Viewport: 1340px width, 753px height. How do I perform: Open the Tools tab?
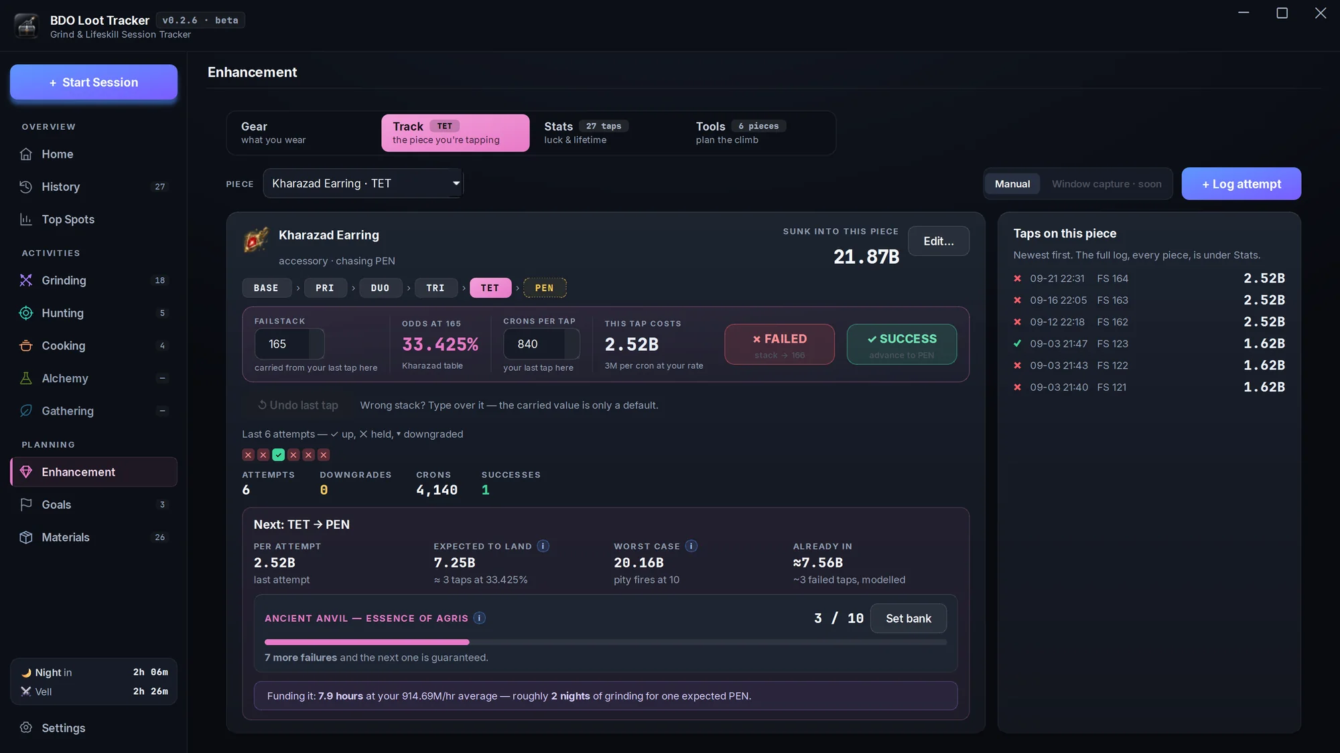(758, 133)
